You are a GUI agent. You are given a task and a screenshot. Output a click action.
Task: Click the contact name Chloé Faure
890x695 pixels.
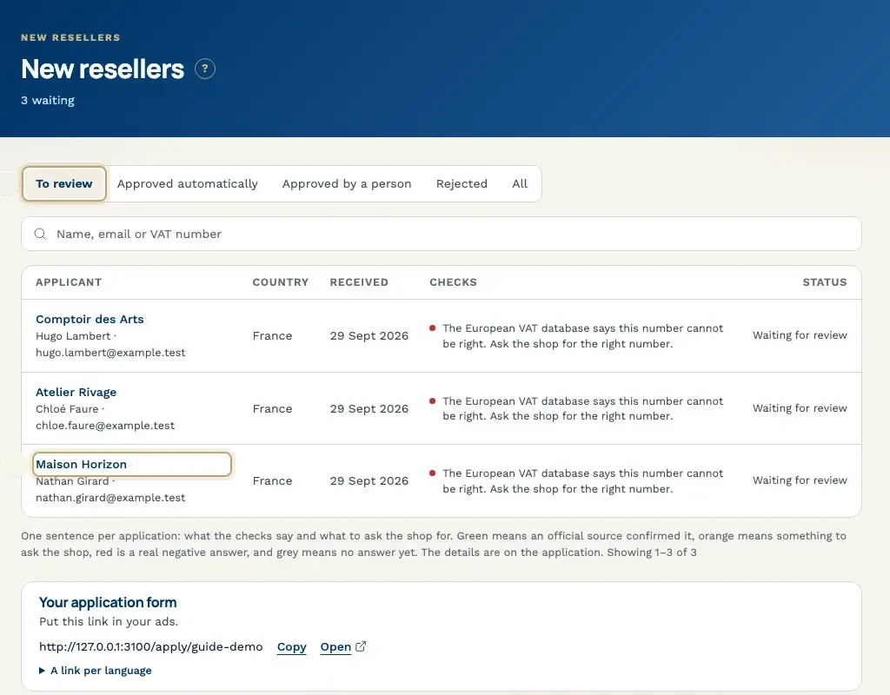pos(67,409)
